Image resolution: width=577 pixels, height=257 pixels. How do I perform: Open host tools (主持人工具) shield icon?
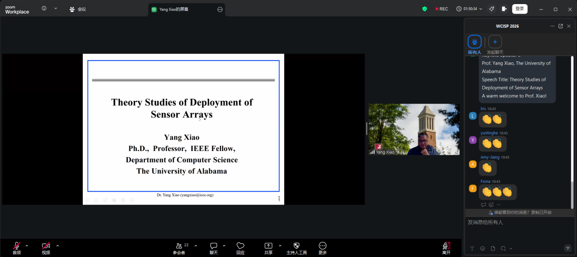pos(296,246)
